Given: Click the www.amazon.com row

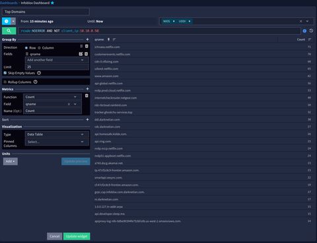Looking at the screenshot, I should click(203, 76).
